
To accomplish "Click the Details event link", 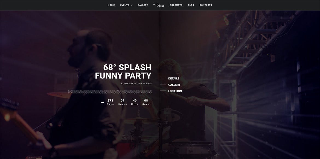I will pyautogui.click(x=174, y=78).
